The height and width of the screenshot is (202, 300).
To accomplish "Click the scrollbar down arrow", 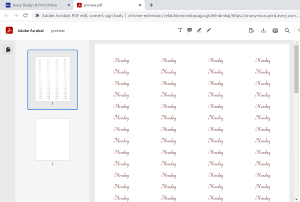I will (x=296, y=200).
